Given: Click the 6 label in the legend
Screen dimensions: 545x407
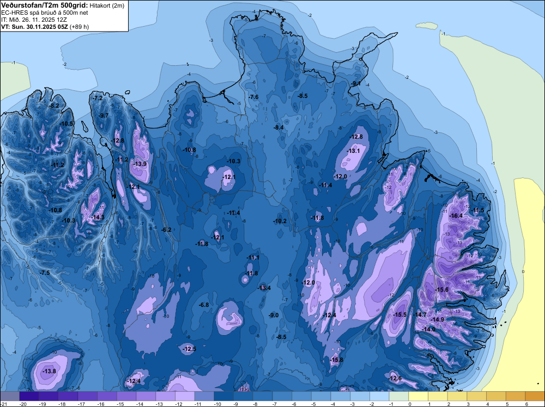Looking at the screenshot, I should click(526, 404).
